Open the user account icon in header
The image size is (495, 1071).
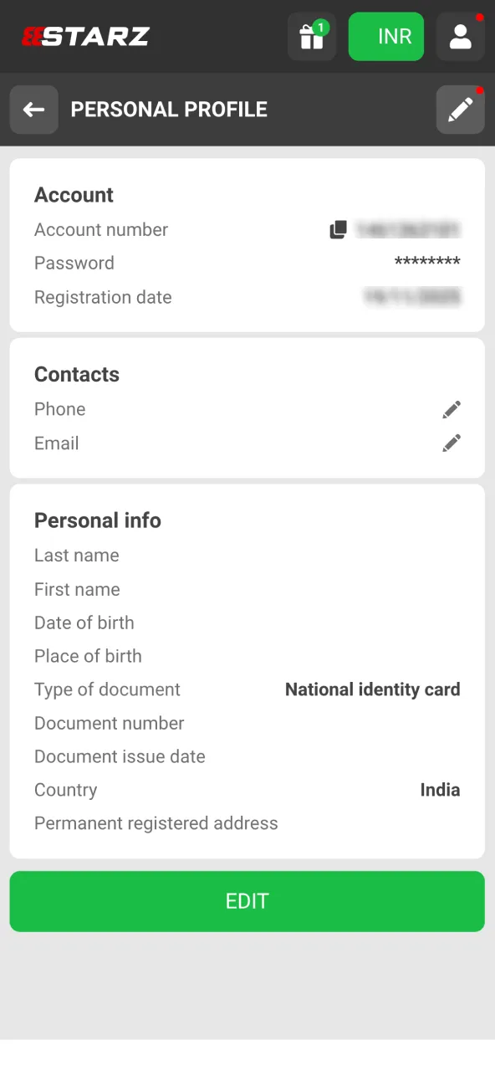[x=460, y=36]
